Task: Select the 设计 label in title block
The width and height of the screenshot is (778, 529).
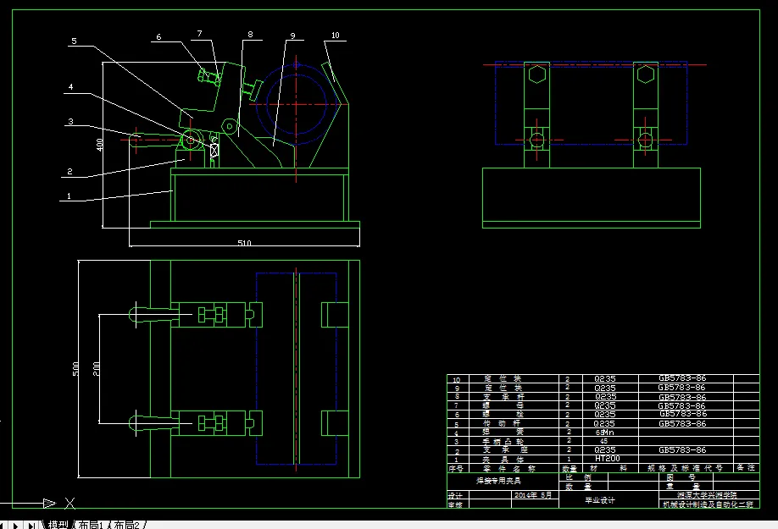Action: (x=455, y=495)
